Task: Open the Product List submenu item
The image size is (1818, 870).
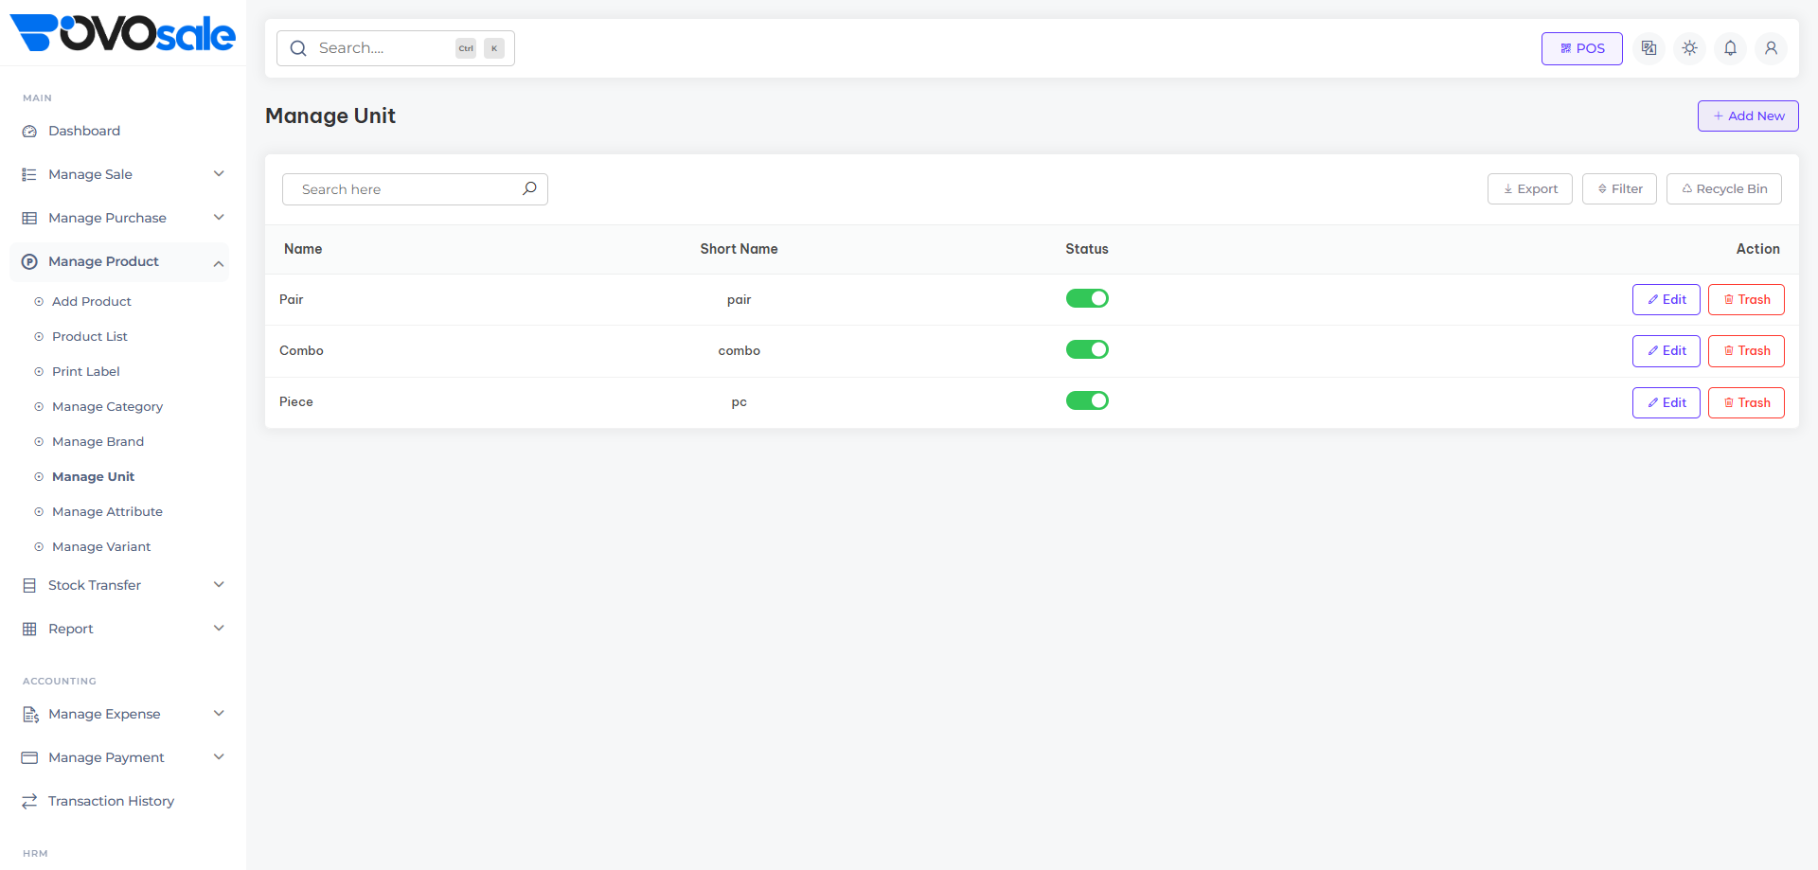Action: click(90, 337)
